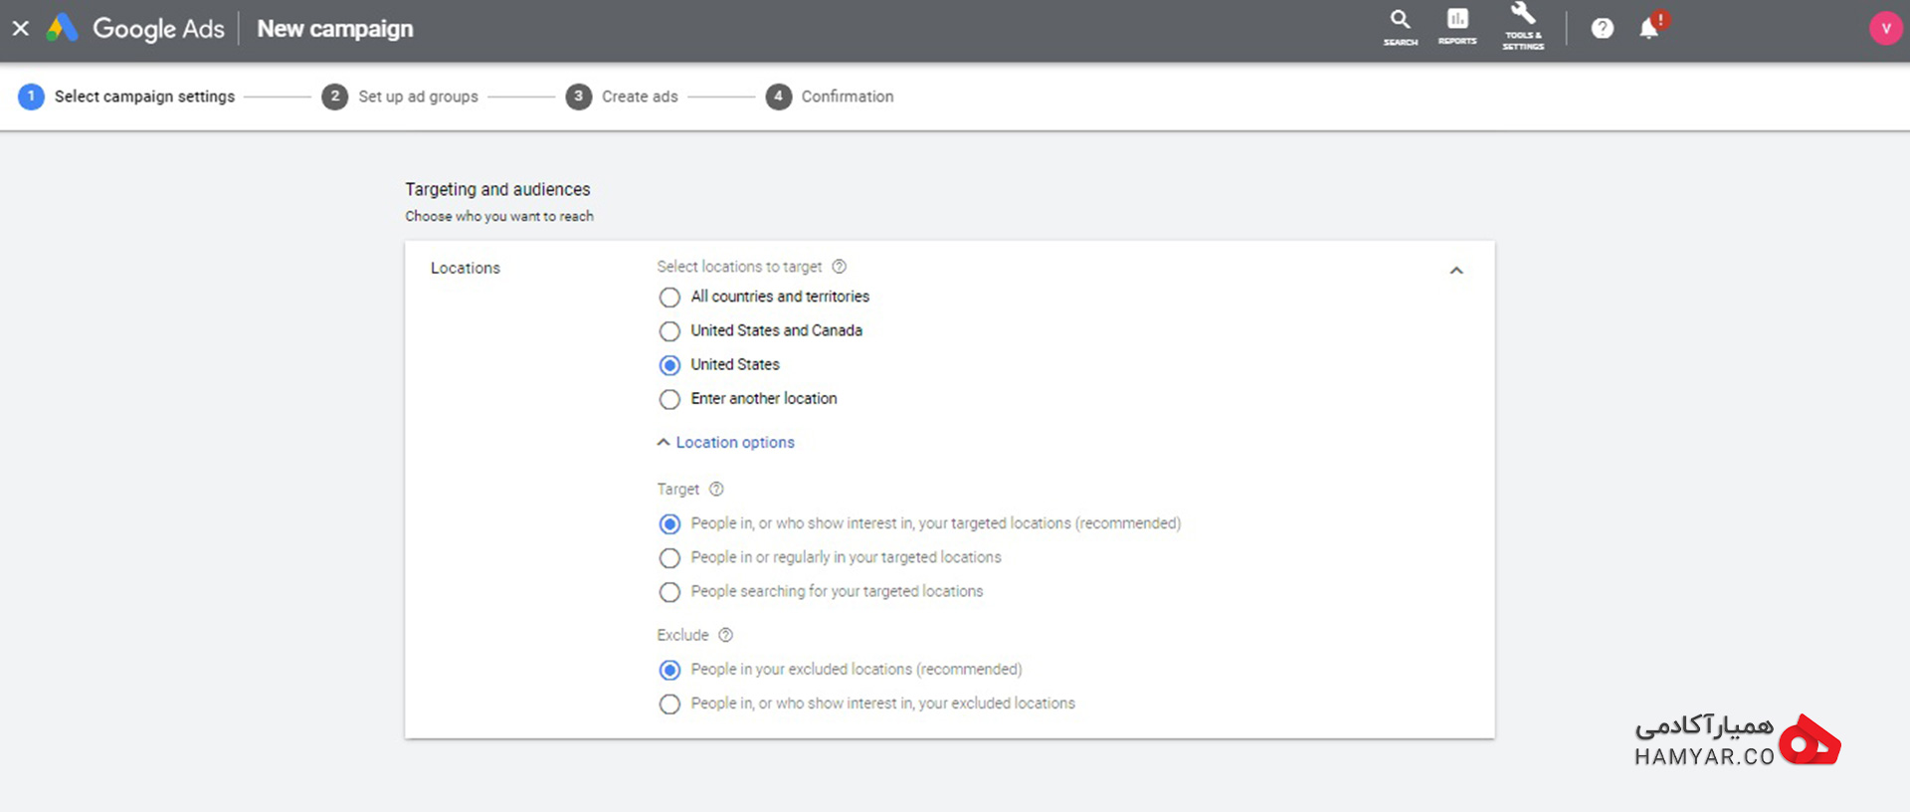Screen dimensions: 1910x812
Task: Click the Locations section label
Action: point(466,268)
